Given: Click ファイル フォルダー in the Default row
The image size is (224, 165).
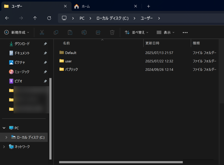Looking at the screenshot, I should [x=204, y=53].
